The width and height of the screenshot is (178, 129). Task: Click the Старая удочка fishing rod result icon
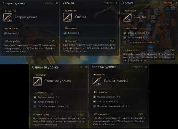click(8, 17)
